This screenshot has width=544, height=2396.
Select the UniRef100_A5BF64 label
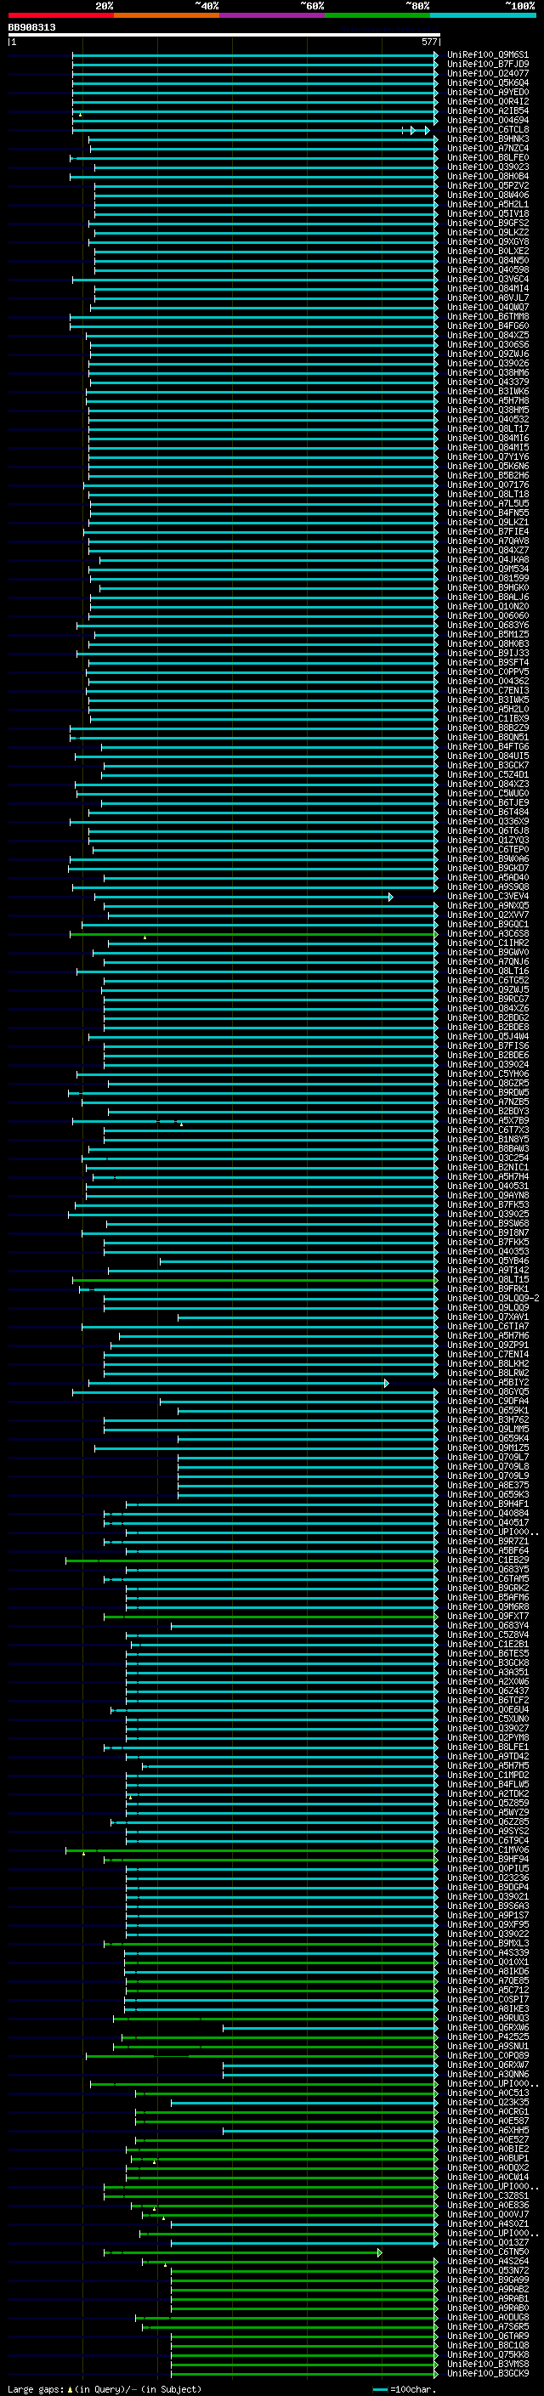487,1551
